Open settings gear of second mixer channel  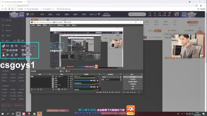point(98,87)
